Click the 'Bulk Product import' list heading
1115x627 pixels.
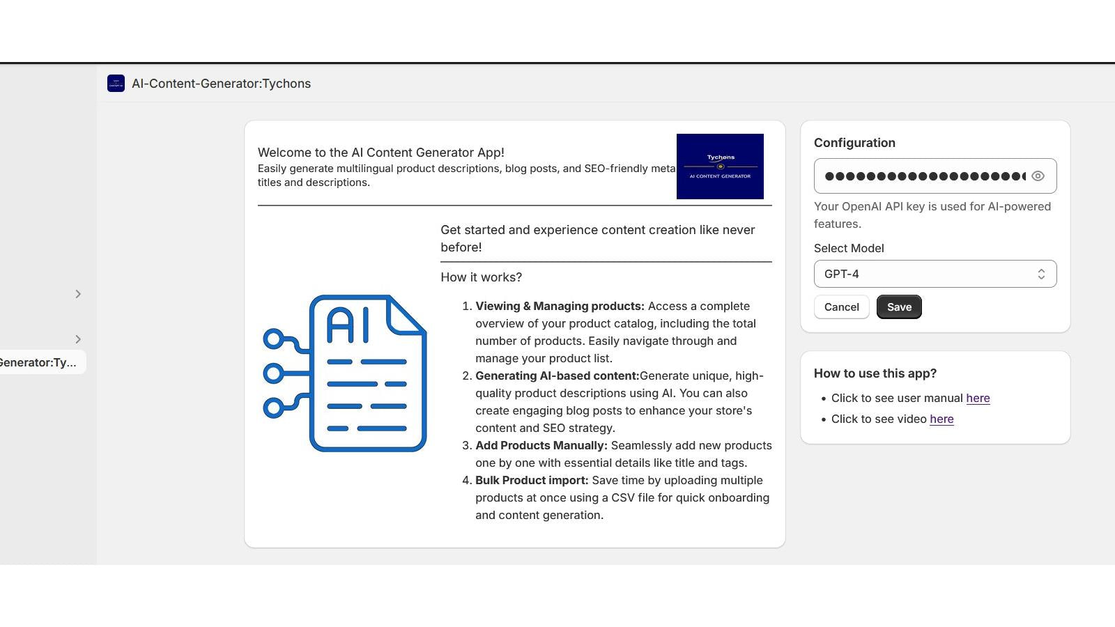[532, 480]
